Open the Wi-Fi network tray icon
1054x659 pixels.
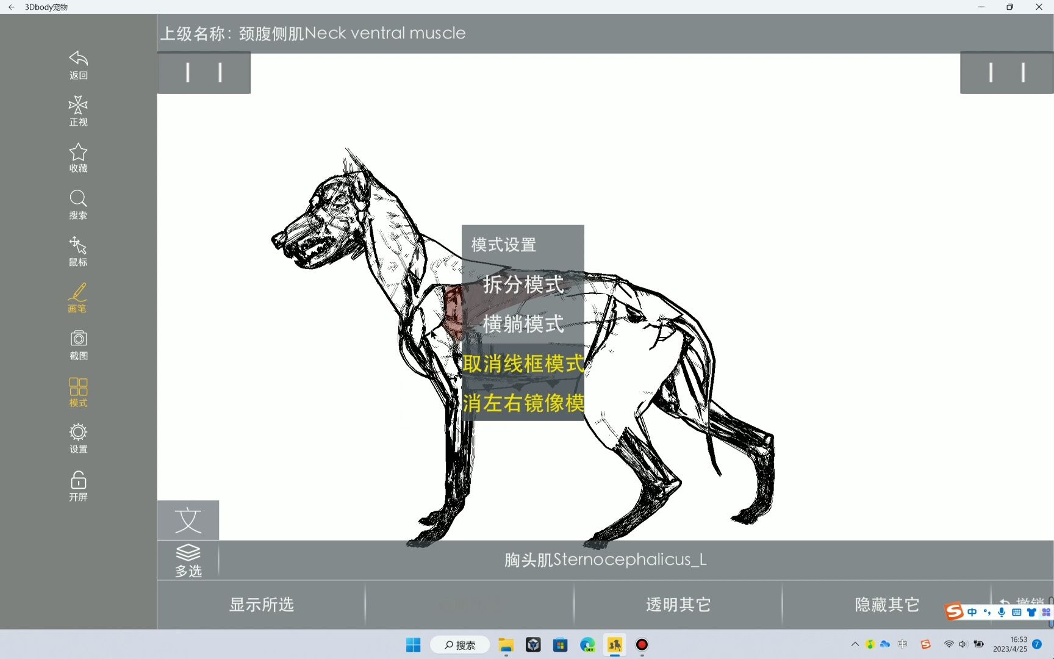pos(948,644)
